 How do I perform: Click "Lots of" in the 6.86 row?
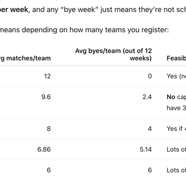[176, 149]
